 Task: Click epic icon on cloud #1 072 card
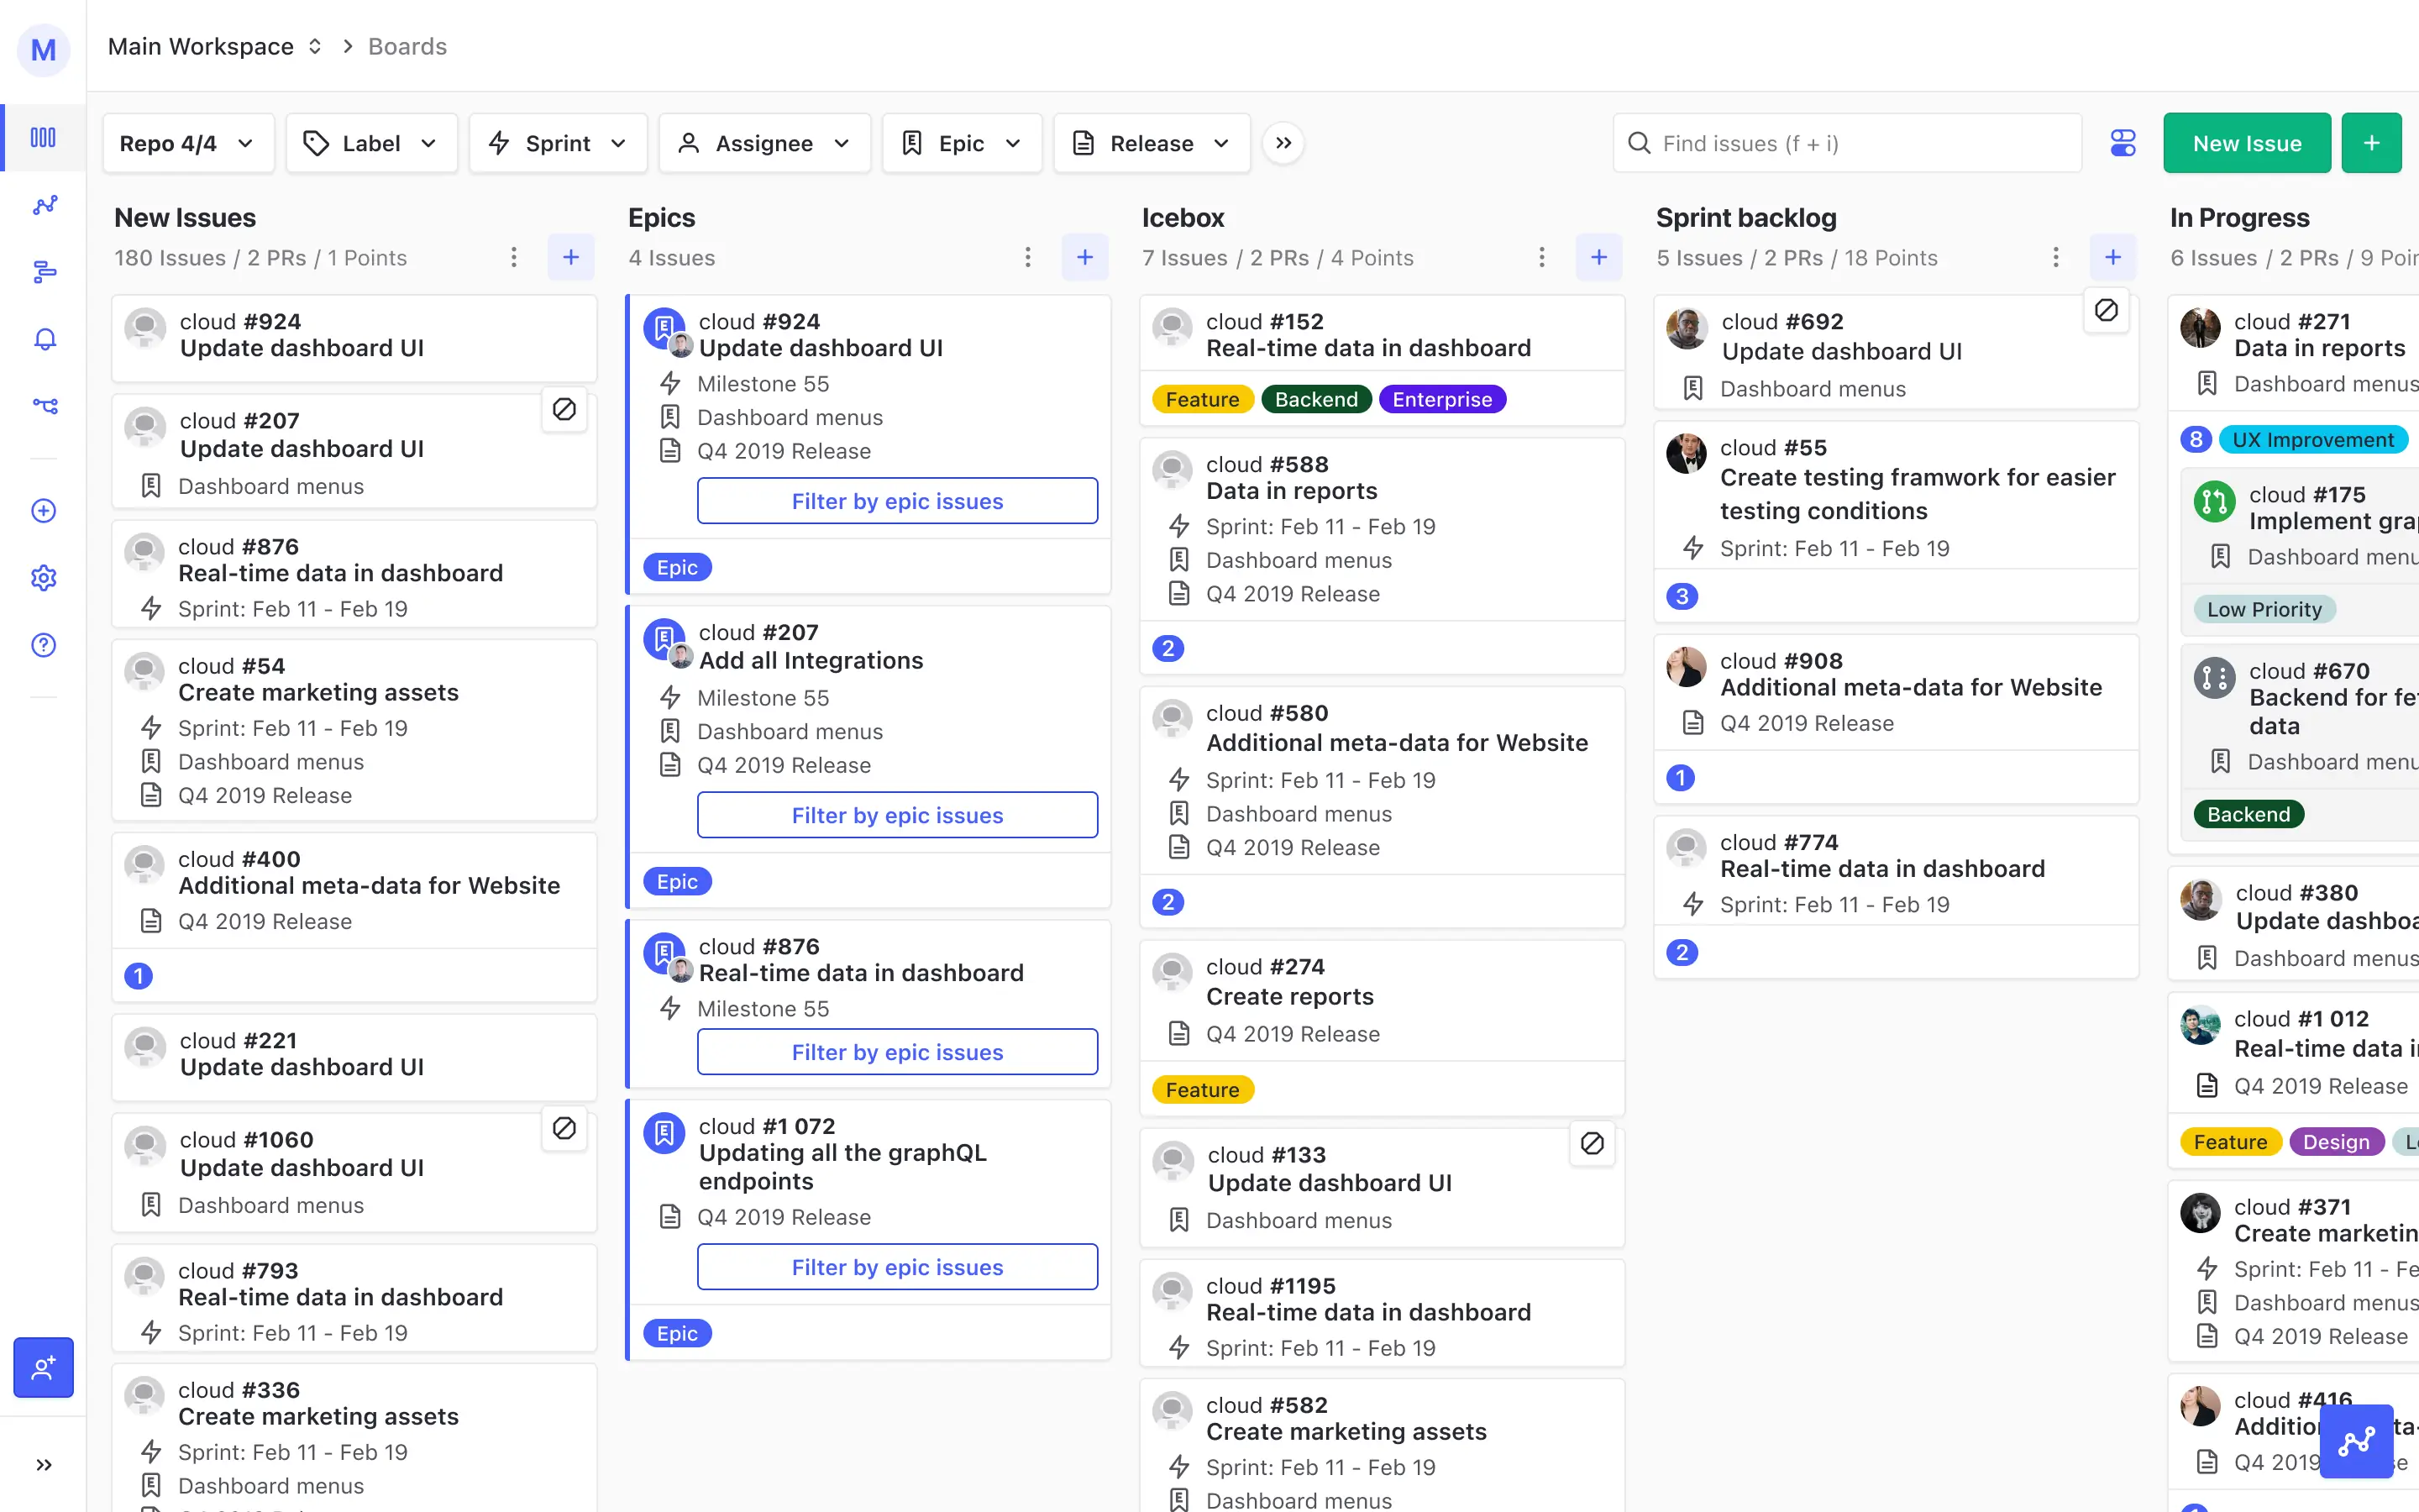(664, 1133)
